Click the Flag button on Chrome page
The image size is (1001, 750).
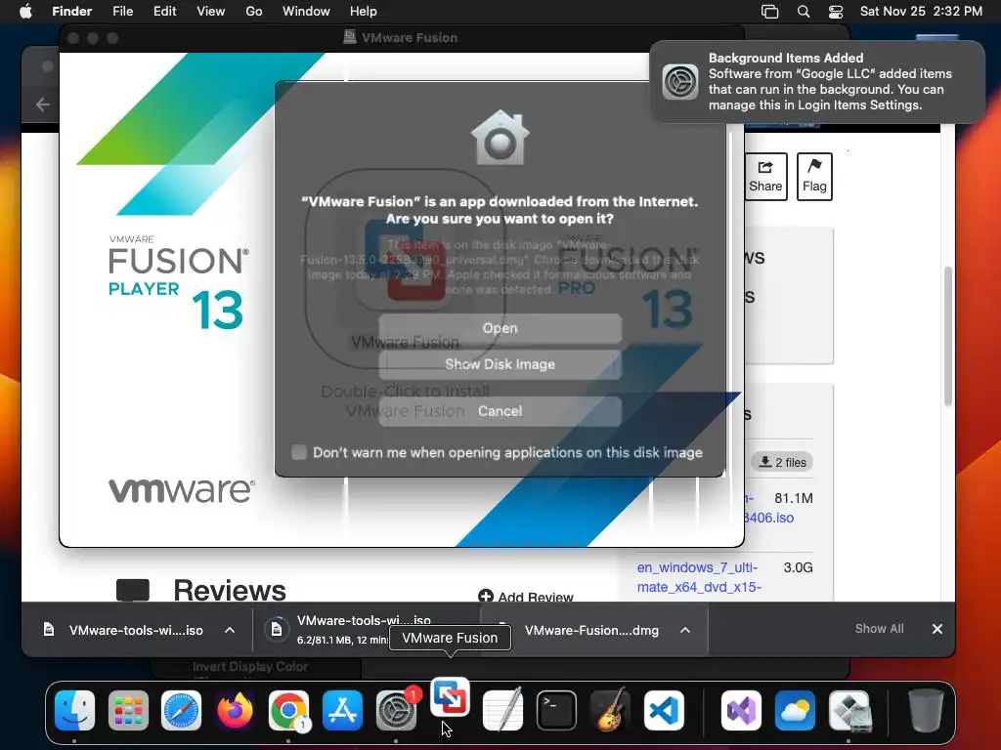coord(814,177)
